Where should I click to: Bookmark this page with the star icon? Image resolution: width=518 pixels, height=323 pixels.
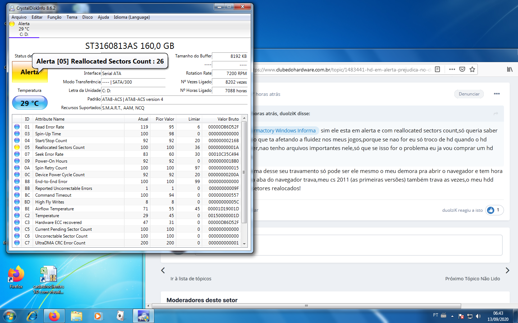[472, 69]
